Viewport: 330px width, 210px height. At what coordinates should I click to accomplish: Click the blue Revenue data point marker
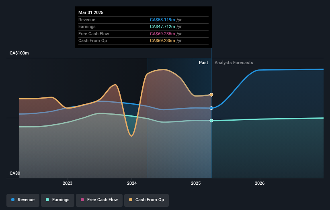pos(211,108)
